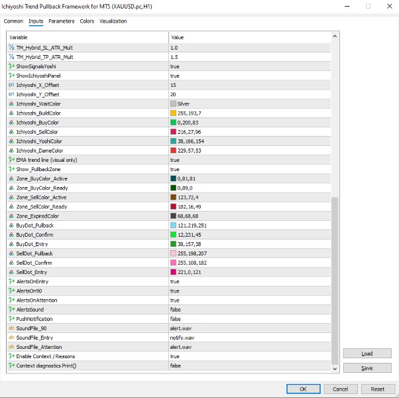Pick the SellDot_Pullback pink swatch
The image size is (399, 398).
[173, 253]
